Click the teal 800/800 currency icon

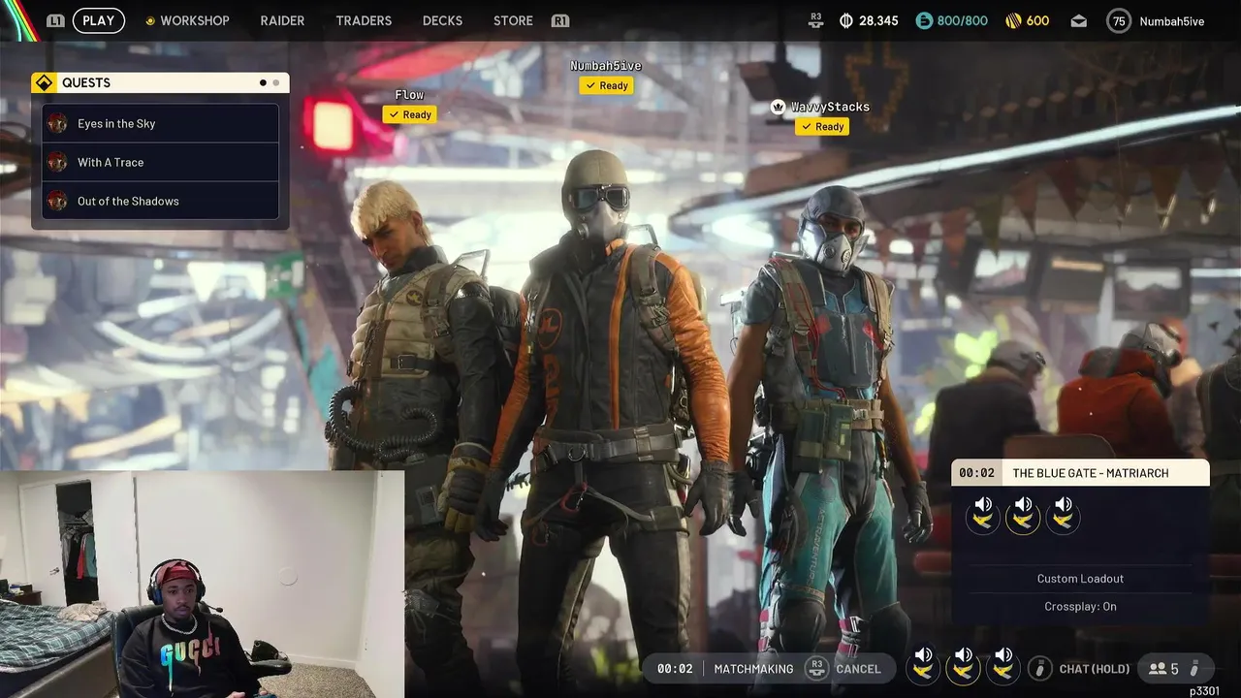pyautogui.click(x=924, y=20)
